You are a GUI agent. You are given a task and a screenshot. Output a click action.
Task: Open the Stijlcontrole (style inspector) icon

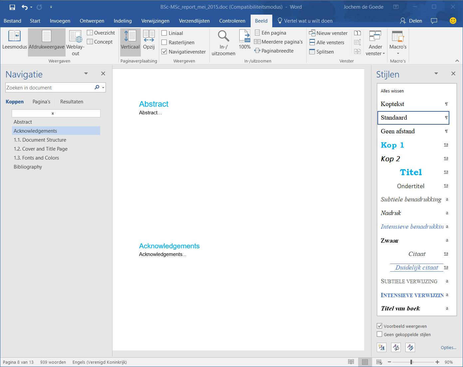(396, 347)
